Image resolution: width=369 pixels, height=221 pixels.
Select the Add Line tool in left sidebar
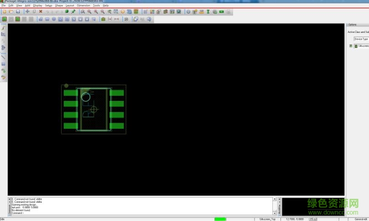[3, 57]
